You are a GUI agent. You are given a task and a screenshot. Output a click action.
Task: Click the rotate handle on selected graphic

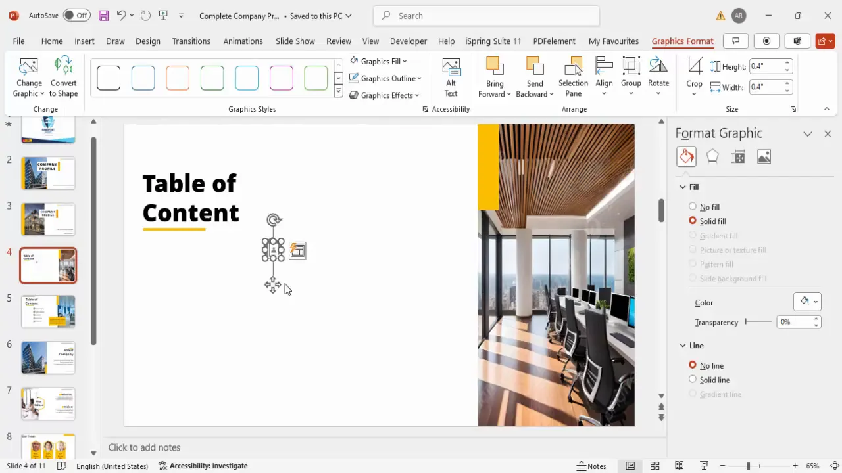tap(274, 220)
